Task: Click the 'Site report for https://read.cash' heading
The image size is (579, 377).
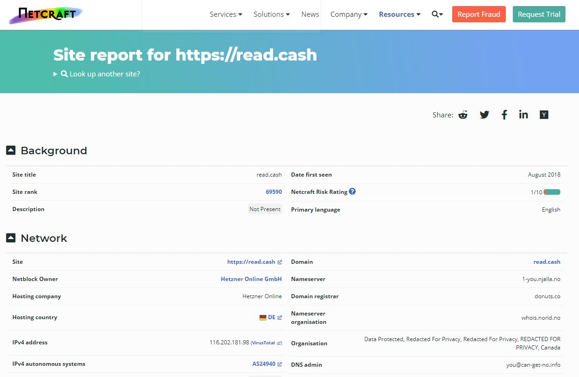Action: 185,55
